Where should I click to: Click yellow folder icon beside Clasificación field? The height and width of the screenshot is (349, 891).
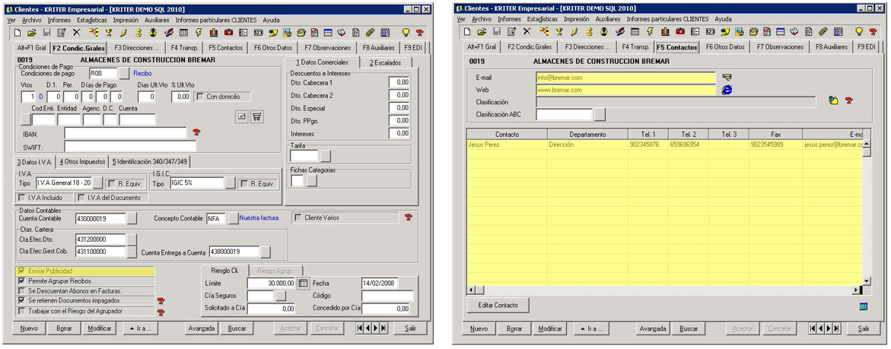[834, 101]
